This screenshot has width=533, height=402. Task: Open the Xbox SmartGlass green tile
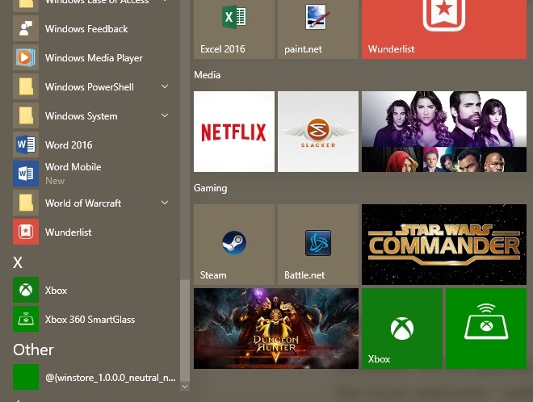(486, 329)
